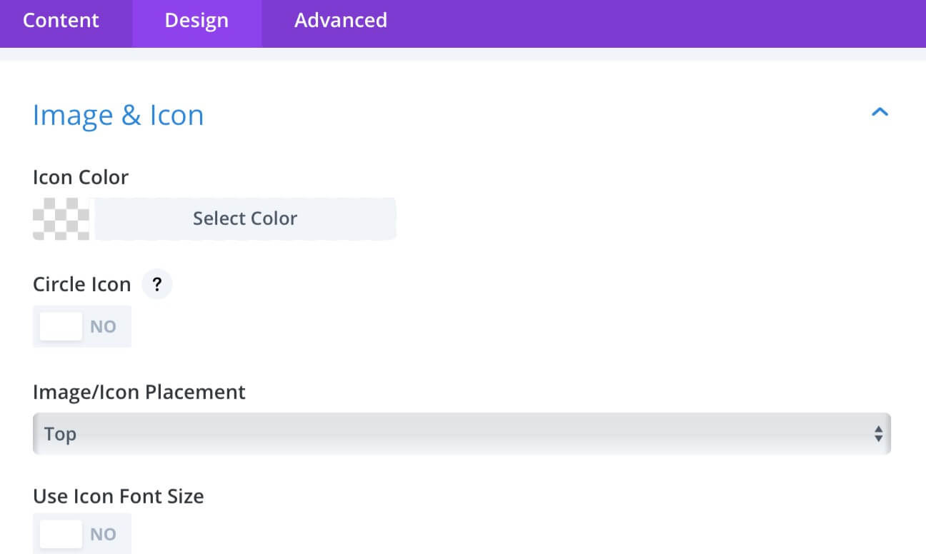Open the Image/Icon Placement dropdown
Image resolution: width=926 pixels, height=554 pixels.
tap(462, 433)
